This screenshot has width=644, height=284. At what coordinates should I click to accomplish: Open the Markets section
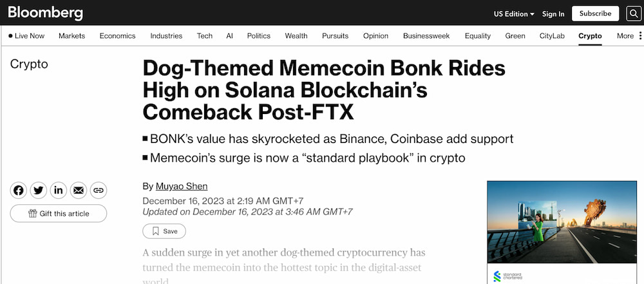(x=71, y=36)
